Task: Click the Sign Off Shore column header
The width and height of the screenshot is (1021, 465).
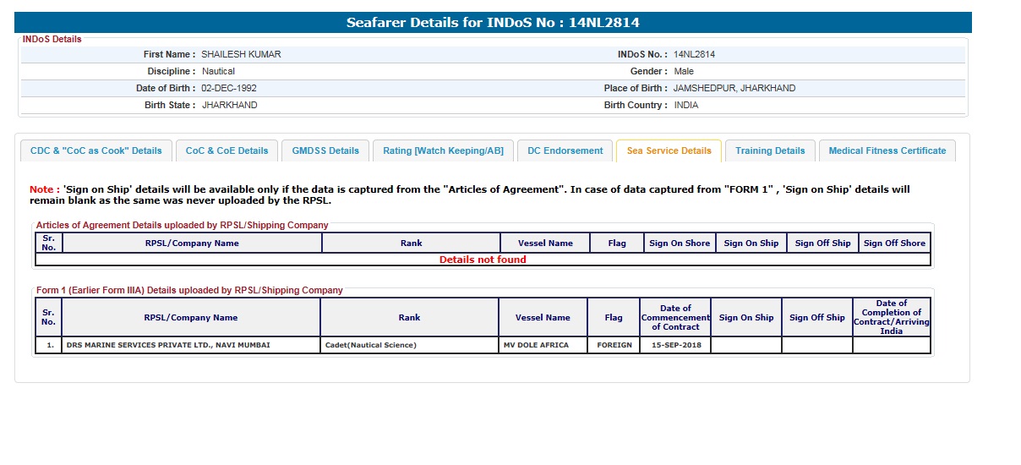Action: point(894,243)
